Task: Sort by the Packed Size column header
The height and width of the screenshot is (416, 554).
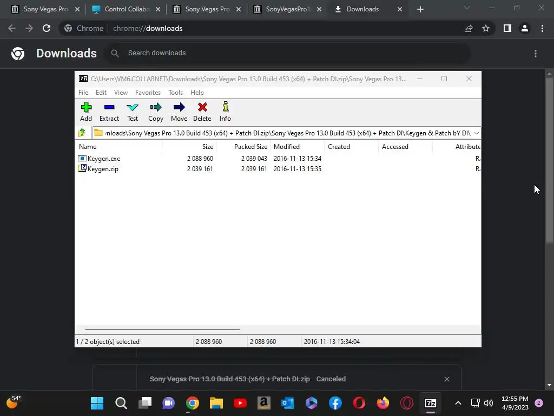Action: pos(243,146)
